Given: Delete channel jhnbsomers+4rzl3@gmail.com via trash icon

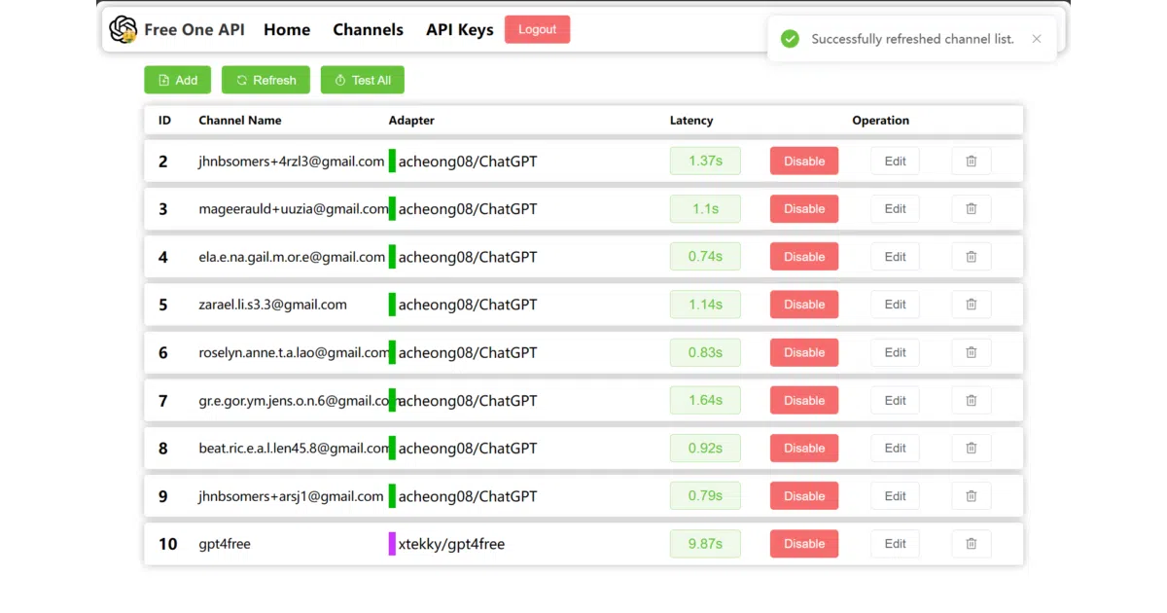Looking at the screenshot, I should point(971,162).
